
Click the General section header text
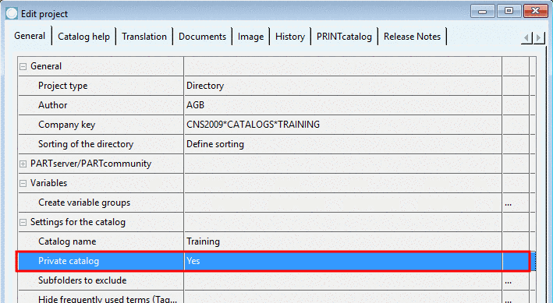[x=46, y=66]
